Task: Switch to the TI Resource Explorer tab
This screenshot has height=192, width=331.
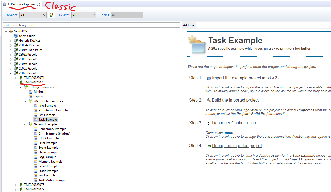Action: point(21,4)
